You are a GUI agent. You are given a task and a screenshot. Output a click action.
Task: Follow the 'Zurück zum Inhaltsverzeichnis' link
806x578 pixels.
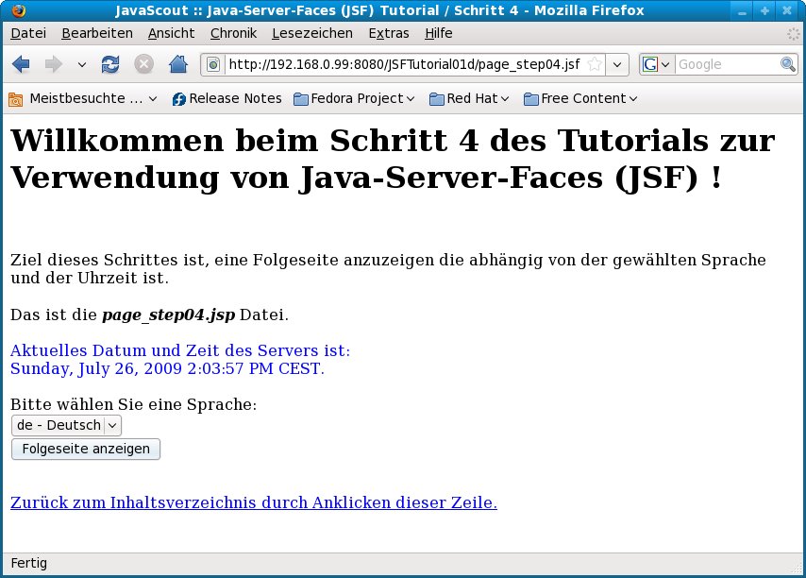[253, 502]
